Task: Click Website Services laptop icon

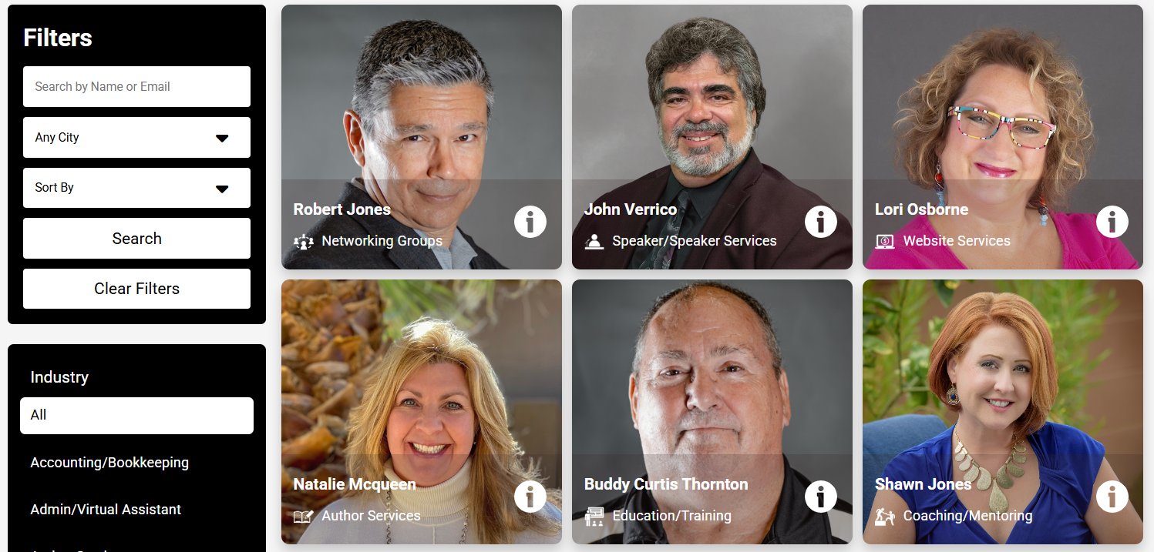Action: pyautogui.click(x=885, y=242)
